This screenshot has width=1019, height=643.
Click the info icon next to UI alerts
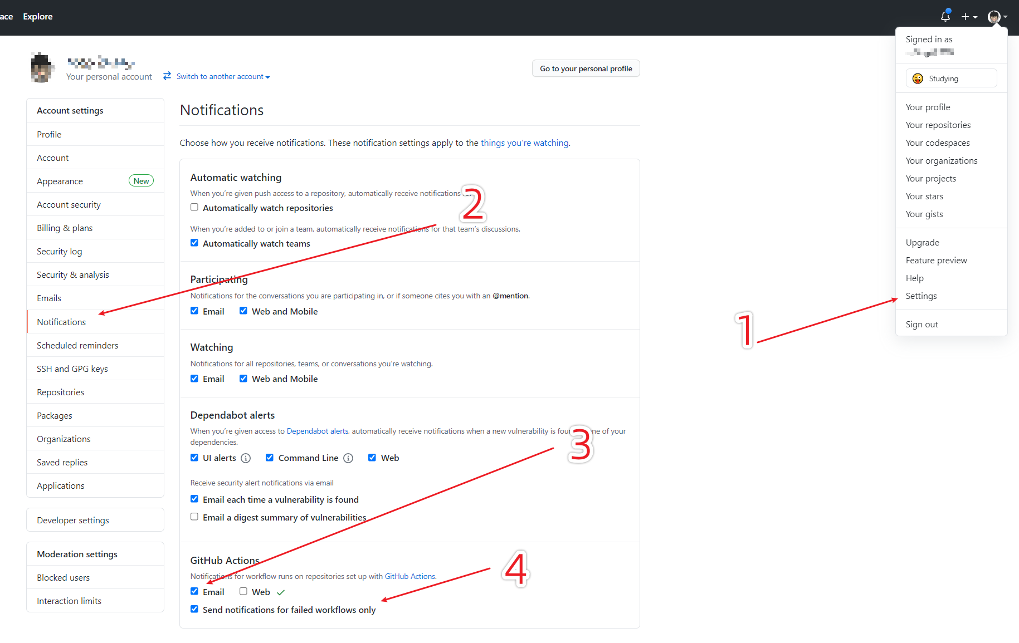(x=246, y=458)
